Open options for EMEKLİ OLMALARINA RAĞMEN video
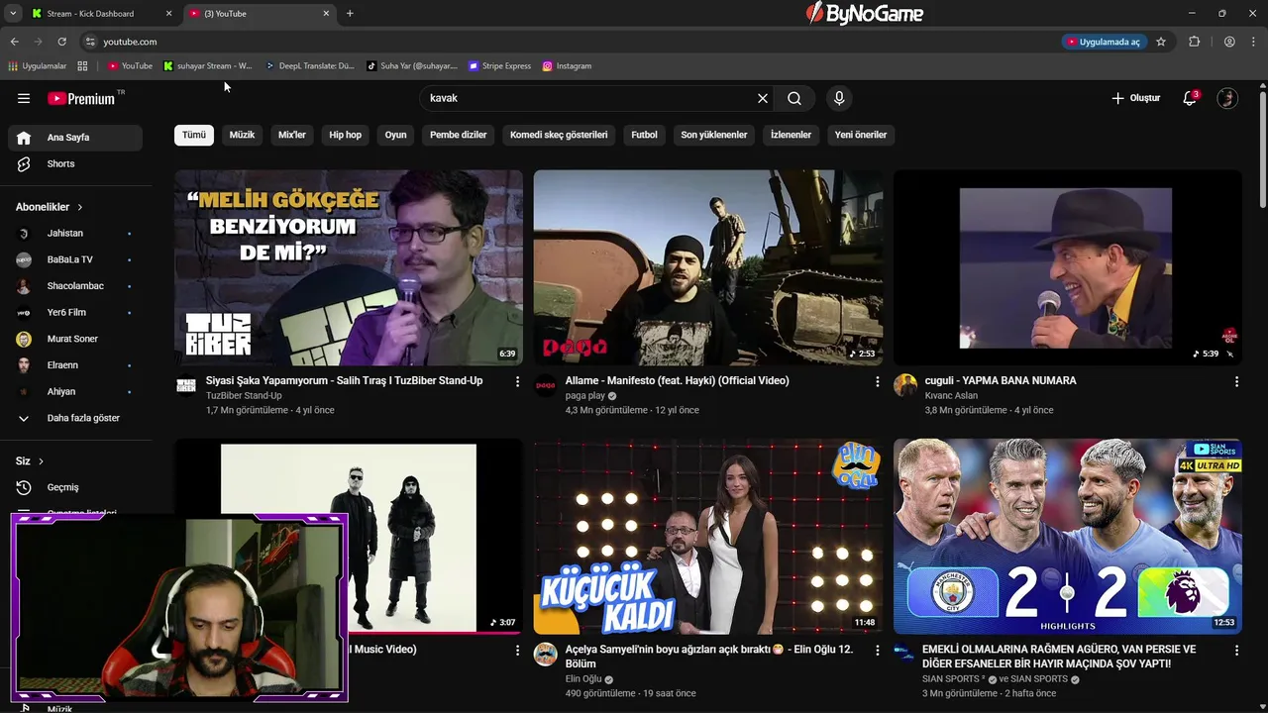This screenshot has height=713, width=1268. click(x=1236, y=651)
